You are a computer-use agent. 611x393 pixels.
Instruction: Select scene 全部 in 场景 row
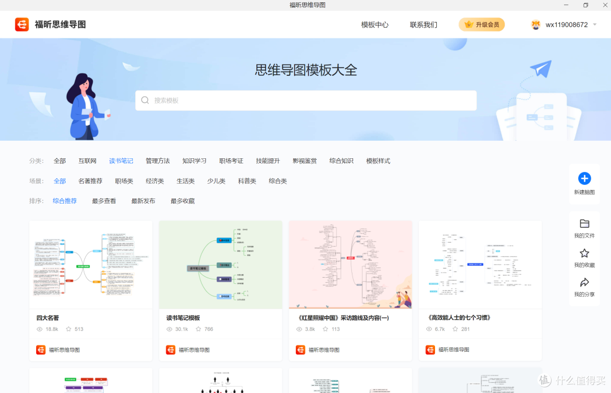(x=59, y=181)
